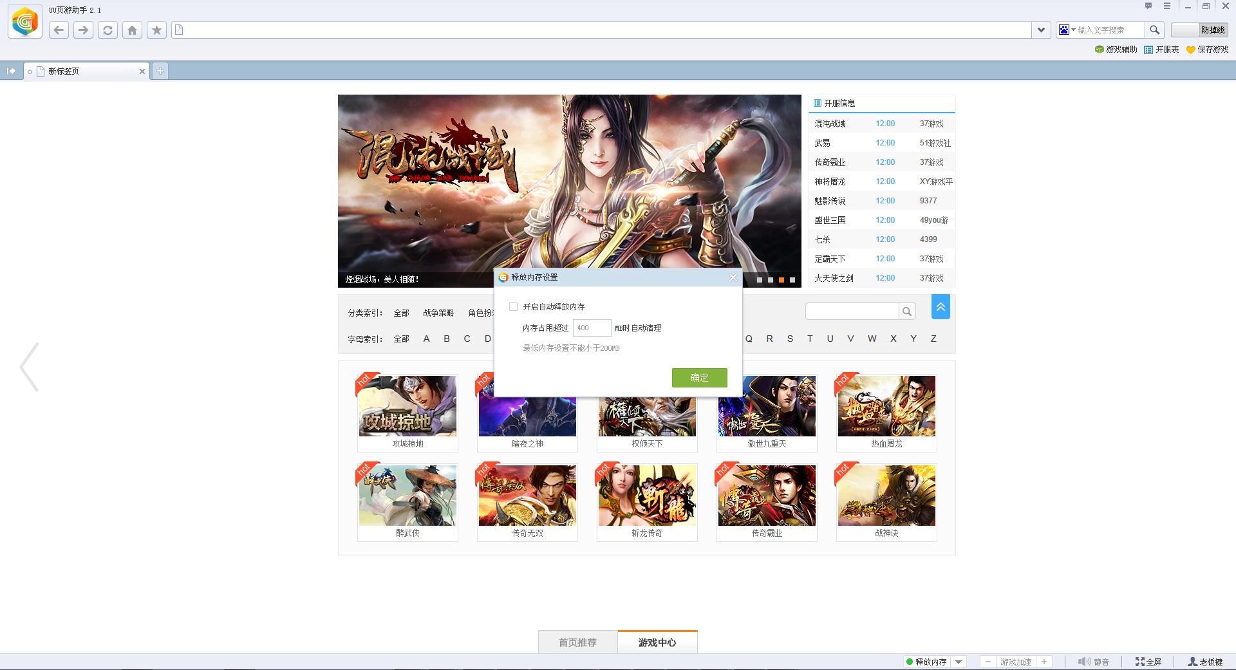1236x670 pixels.
Task: Select the orange banner slide indicator
Action: pyautogui.click(x=782, y=280)
